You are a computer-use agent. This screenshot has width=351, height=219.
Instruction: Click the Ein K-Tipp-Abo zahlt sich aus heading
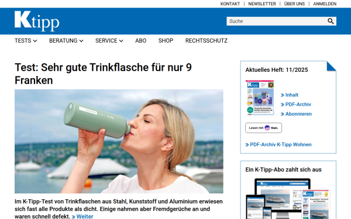283,169
